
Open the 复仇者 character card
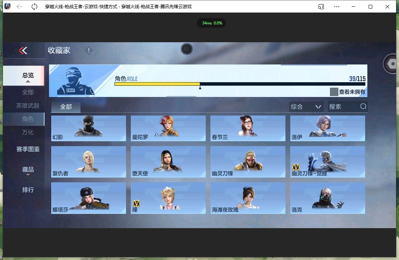(x=89, y=161)
